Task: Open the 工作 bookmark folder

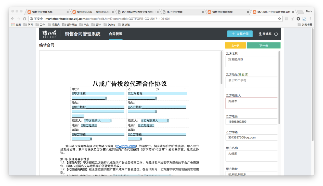Action: click(x=40, y=25)
